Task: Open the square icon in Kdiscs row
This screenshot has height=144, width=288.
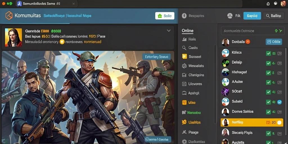Action: point(279,54)
